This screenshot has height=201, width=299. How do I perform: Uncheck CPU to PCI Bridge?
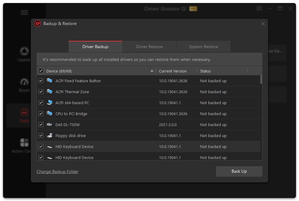[41, 114]
